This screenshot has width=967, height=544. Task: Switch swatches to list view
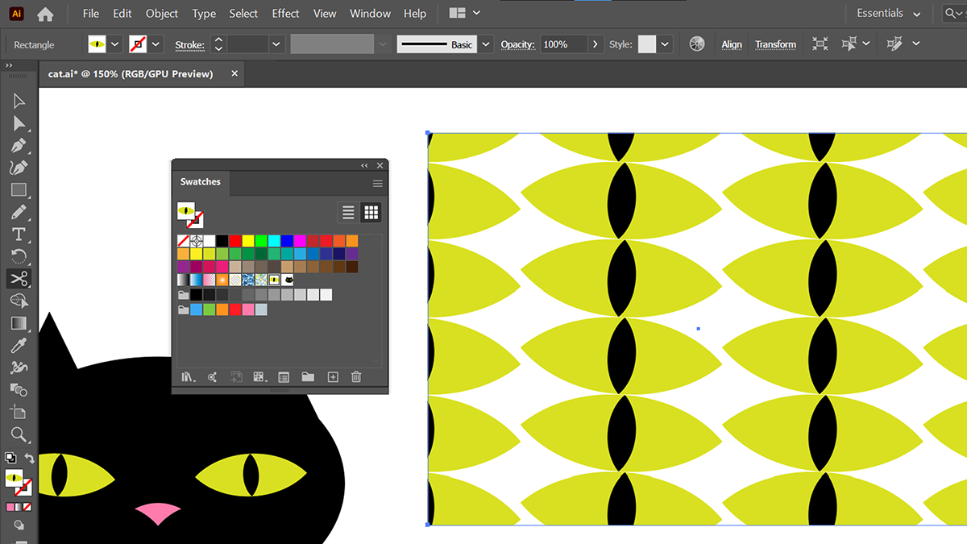coord(348,212)
